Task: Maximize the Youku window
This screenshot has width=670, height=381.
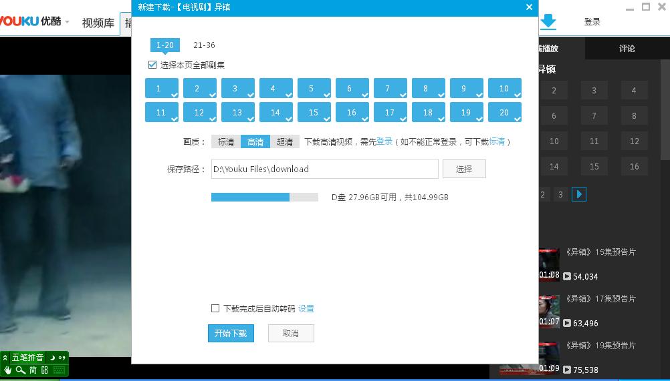Action: [646, 7]
